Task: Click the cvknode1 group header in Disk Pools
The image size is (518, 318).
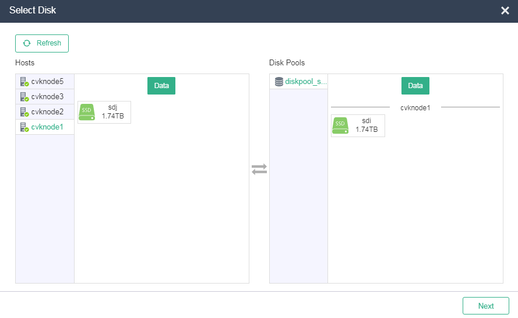Action: pyautogui.click(x=415, y=107)
